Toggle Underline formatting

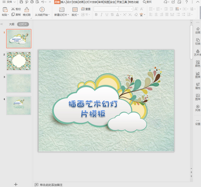pos(107,15)
